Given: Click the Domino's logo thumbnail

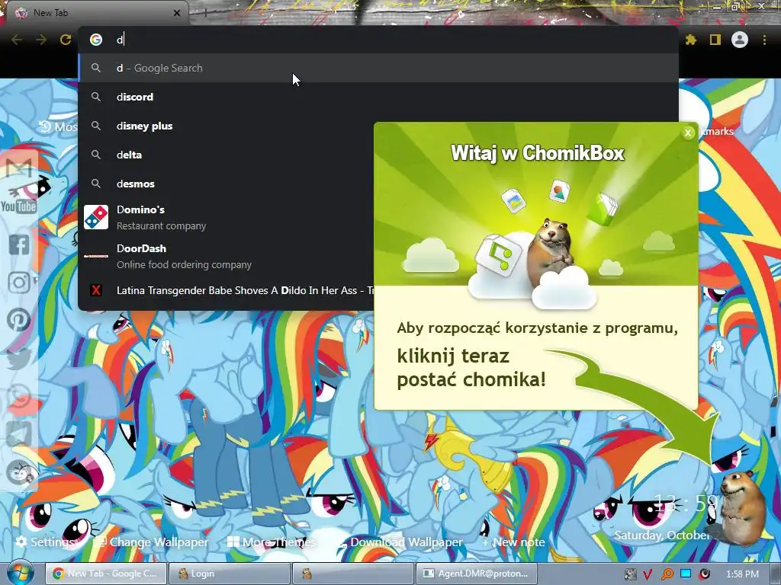Looking at the screenshot, I should 96,217.
